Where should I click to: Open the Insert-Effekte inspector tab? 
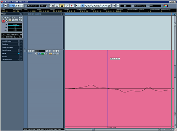pyautogui.click(x=10, y=41)
